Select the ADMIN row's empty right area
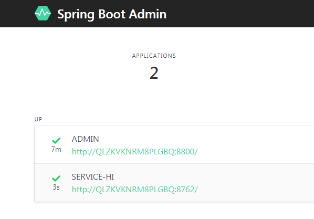The width and height of the screenshot is (314, 219). [256, 145]
